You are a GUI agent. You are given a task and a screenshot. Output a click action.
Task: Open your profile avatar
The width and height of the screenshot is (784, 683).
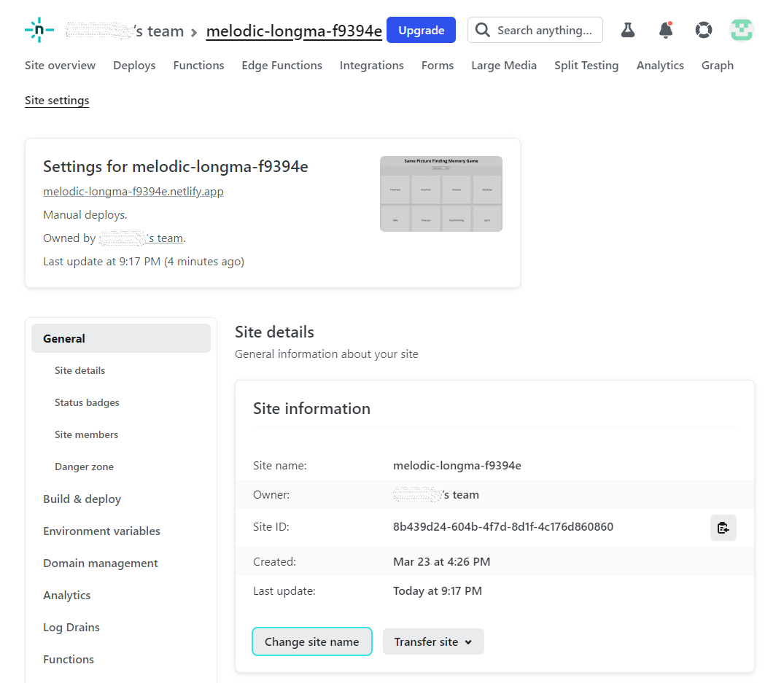(742, 30)
